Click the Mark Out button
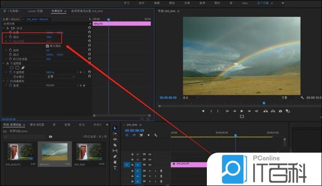The width and height of the screenshot is (322, 186). tap(218, 111)
